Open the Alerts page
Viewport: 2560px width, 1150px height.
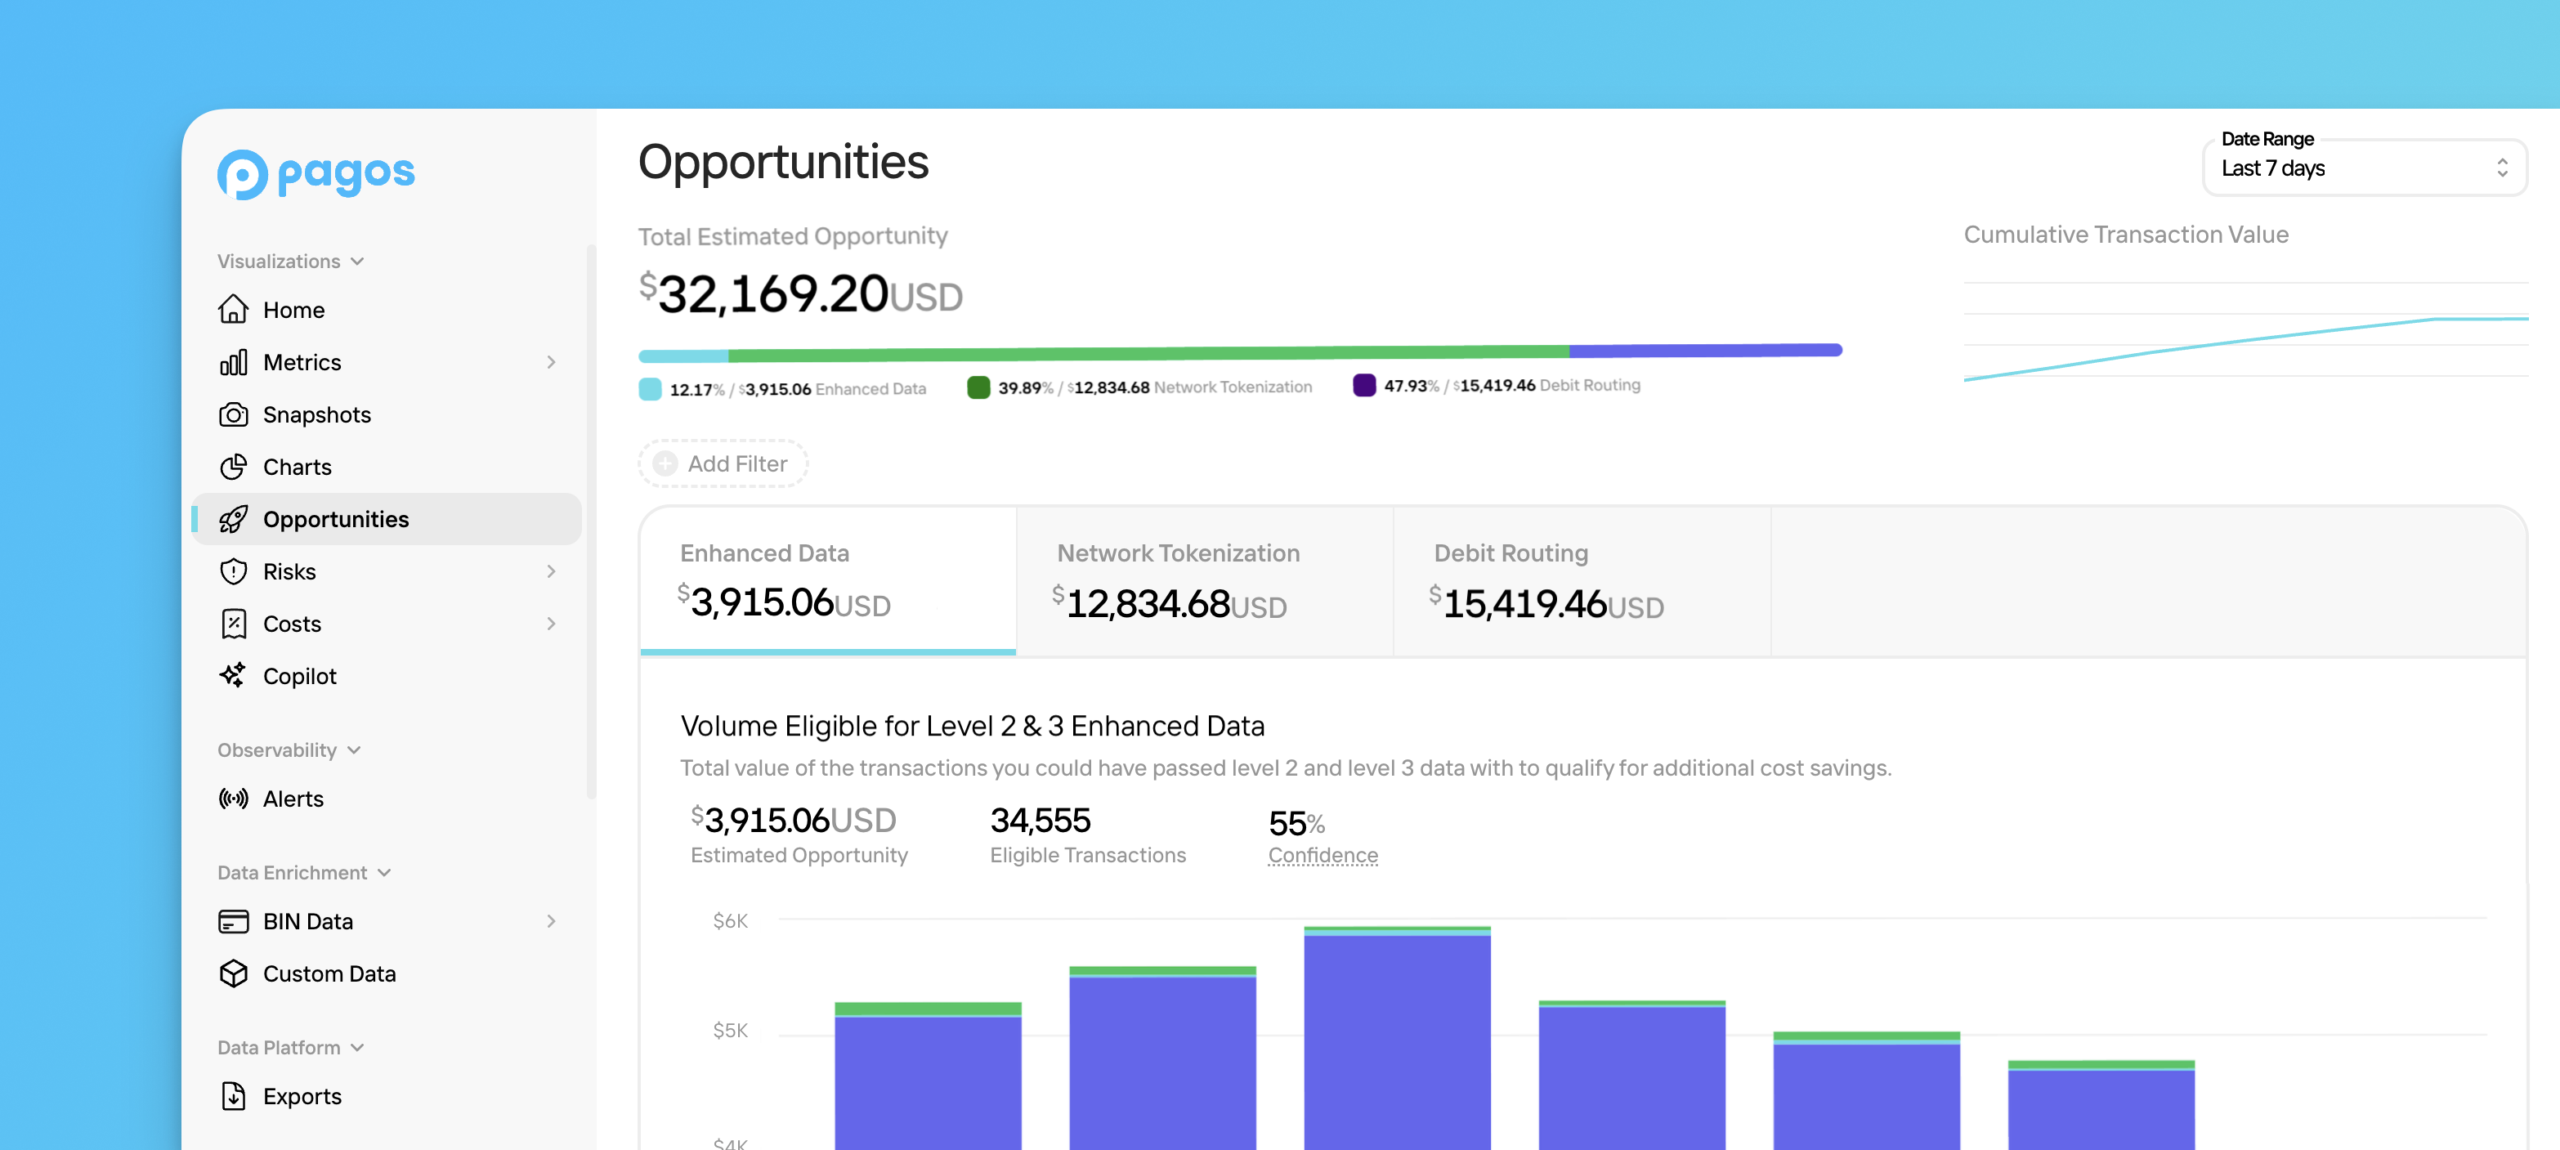click(x=387, y=799)
